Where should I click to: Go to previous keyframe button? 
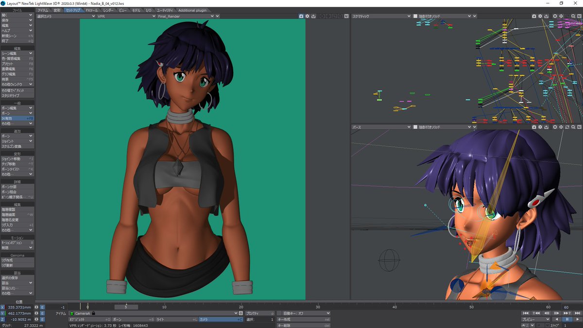(536, 313)
